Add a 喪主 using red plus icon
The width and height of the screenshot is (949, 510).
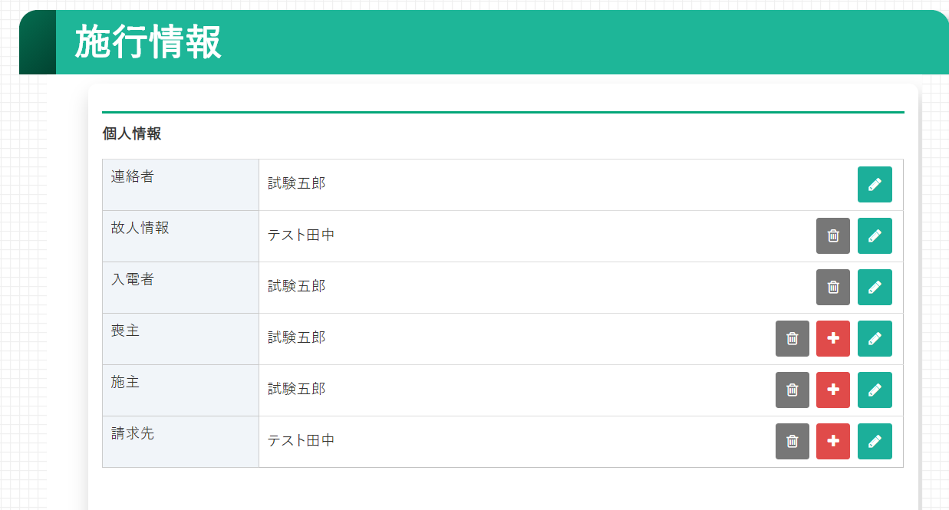[x=833, y=339]
